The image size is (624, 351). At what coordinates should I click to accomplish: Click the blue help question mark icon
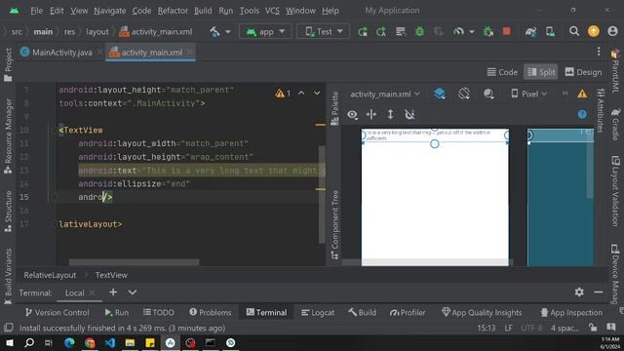[582, 115]
